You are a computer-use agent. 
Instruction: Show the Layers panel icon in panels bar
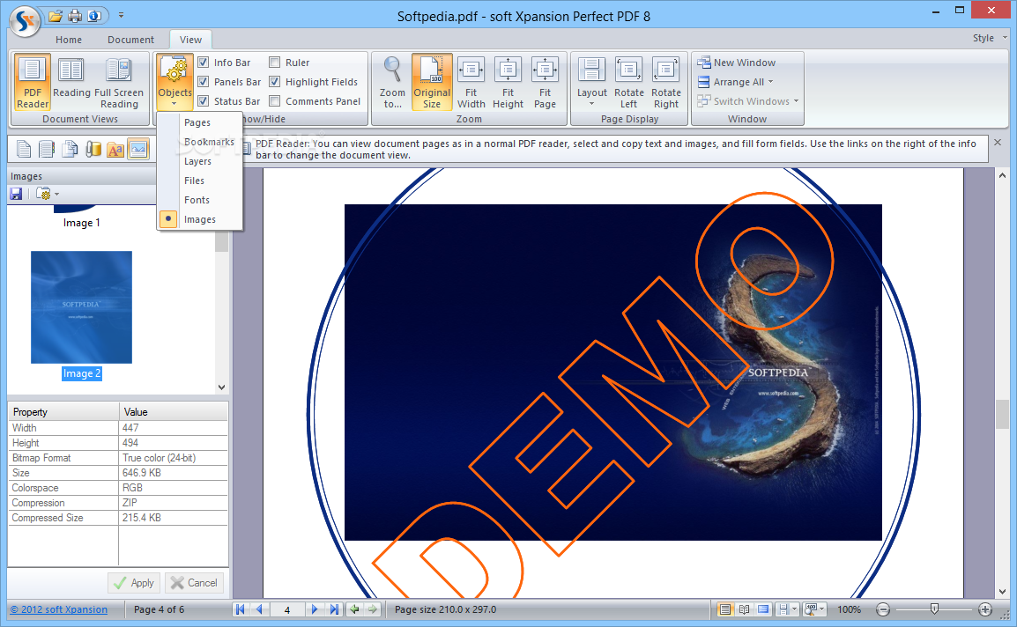[x=70, y=149]
